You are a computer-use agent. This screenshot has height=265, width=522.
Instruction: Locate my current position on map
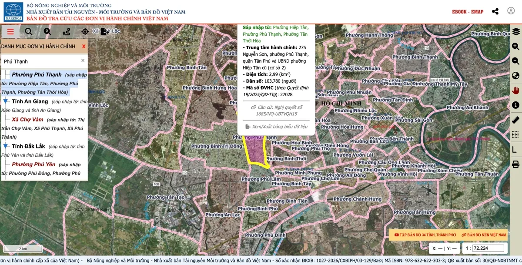85,31
